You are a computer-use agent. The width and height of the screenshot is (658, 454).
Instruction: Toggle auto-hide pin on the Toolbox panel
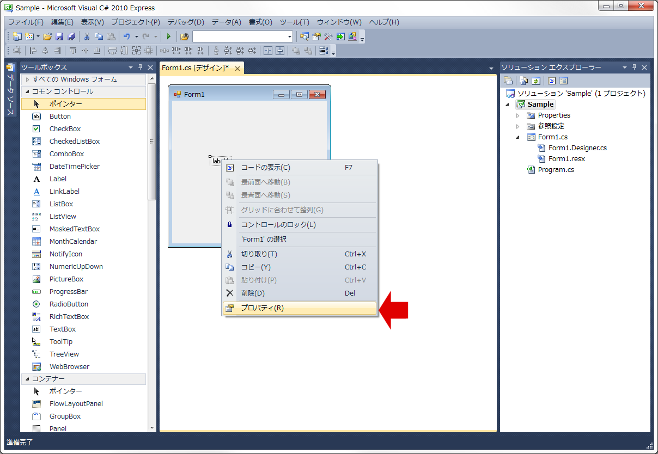click(x=140, y=68)
